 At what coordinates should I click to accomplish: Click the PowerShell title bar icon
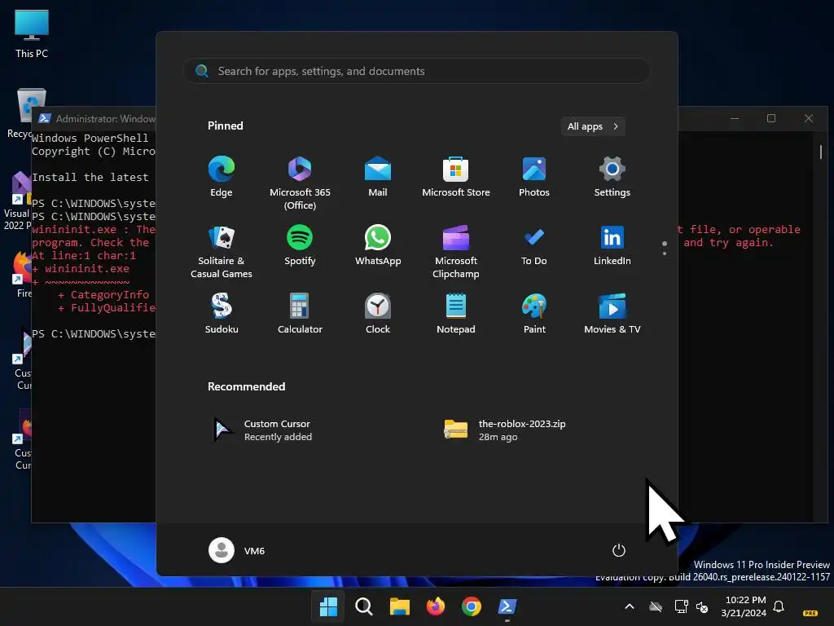pyautogui.click(x=45, y=118)
